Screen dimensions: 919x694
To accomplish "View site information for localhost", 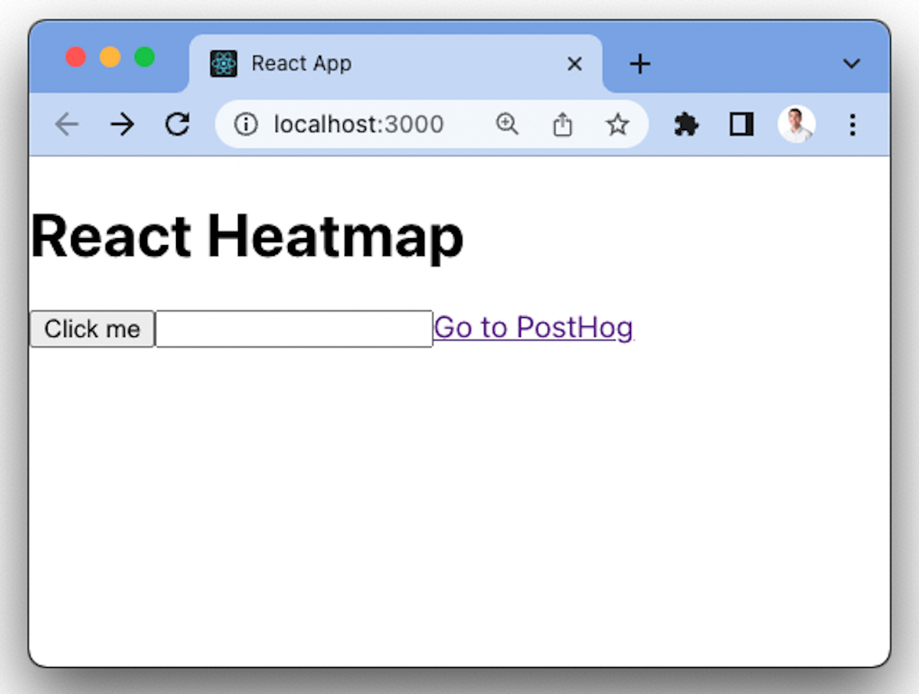I will point(245,124).
